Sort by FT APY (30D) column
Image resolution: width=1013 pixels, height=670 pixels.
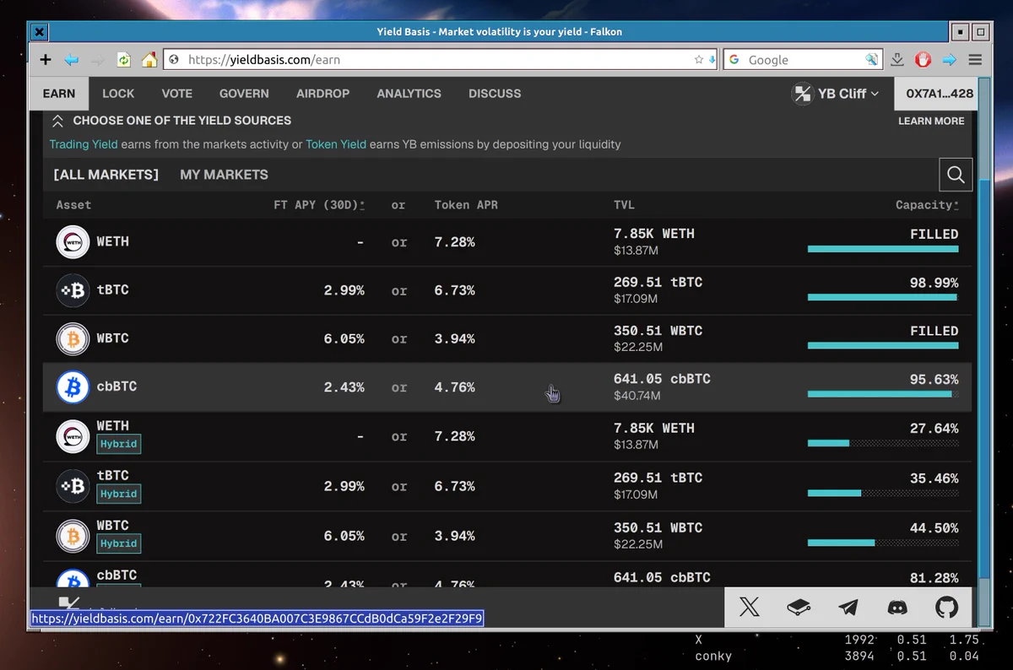coord(319,205)
